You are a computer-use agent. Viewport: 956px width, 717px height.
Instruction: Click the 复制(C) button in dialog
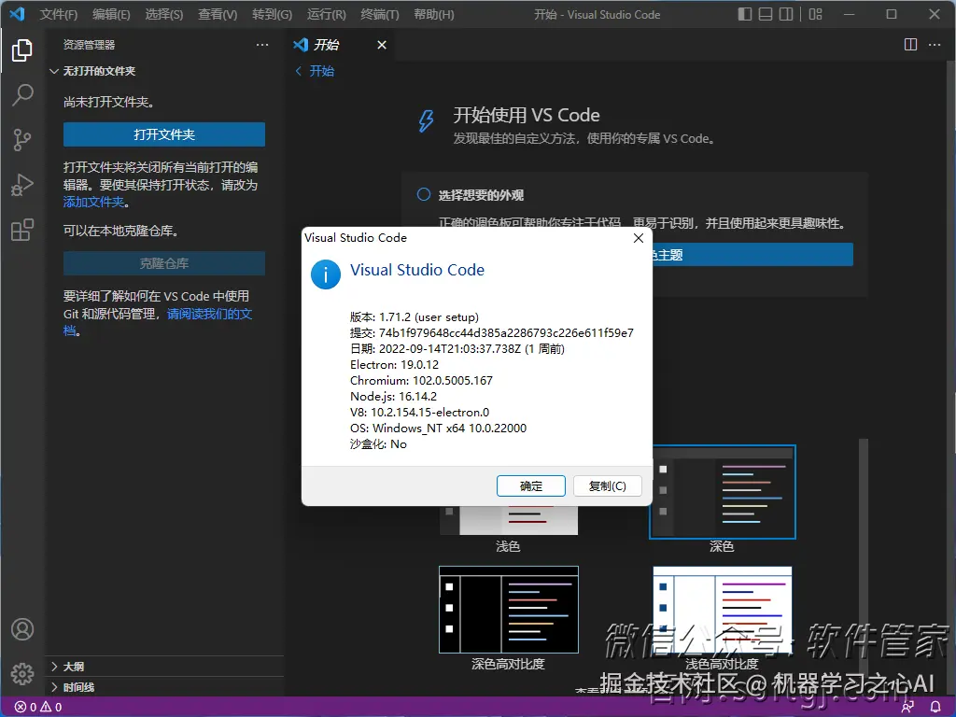(x=607, y=485)
